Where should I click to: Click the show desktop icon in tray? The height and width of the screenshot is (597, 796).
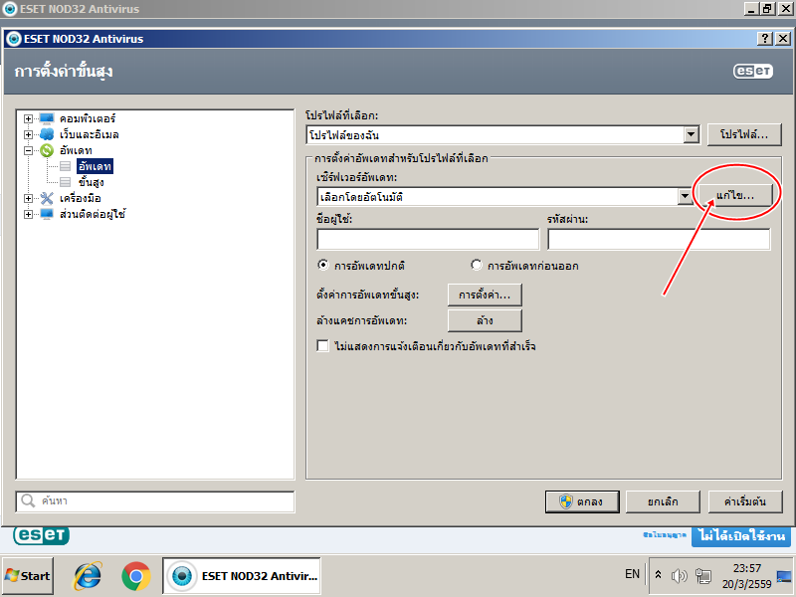[784, 576]
